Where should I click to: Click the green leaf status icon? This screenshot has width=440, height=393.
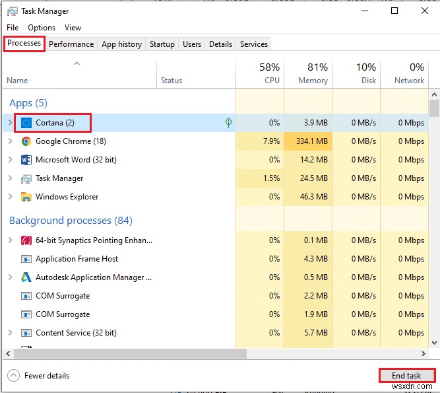click(228, 123)
